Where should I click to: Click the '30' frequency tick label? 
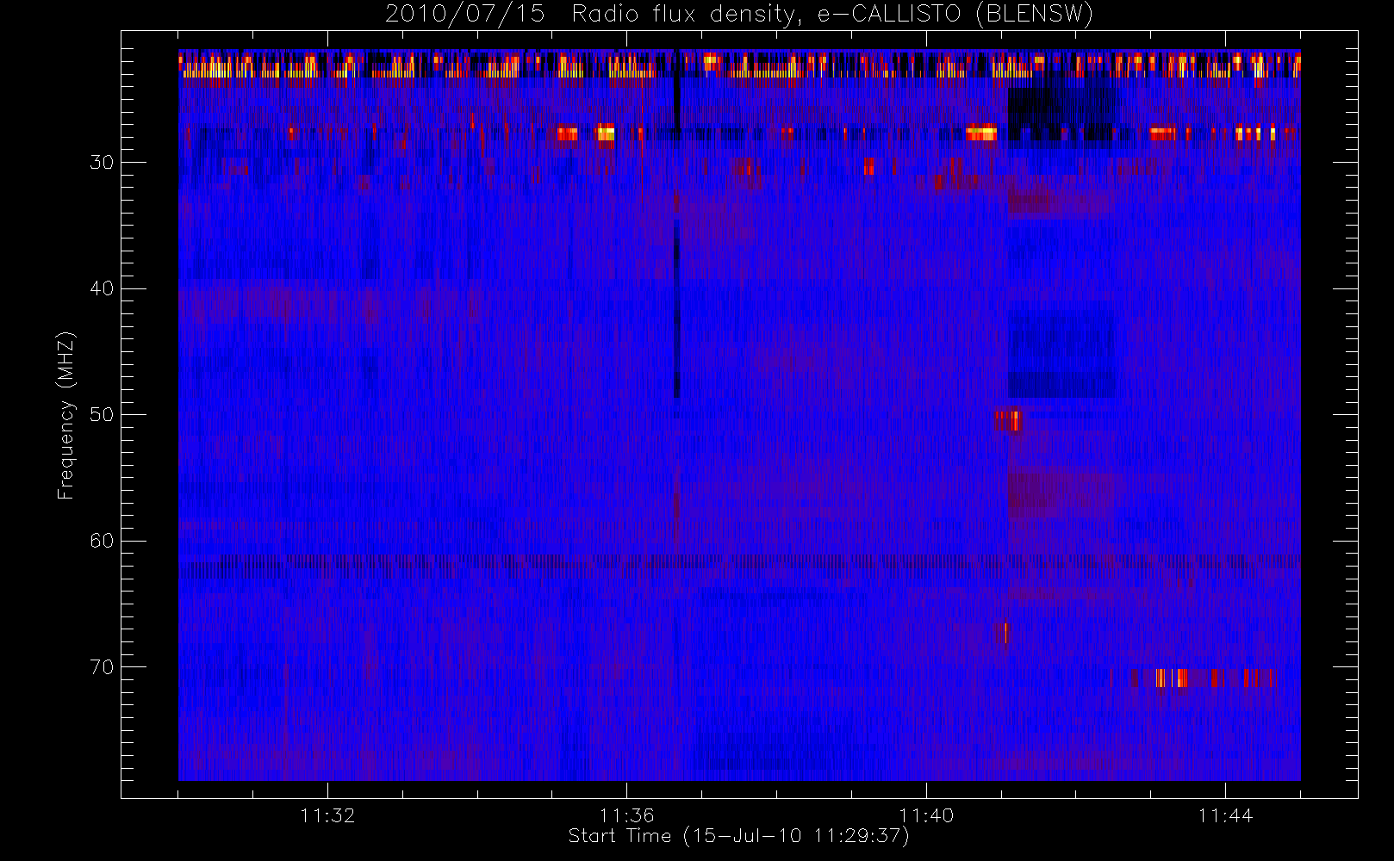coord(102,163)
